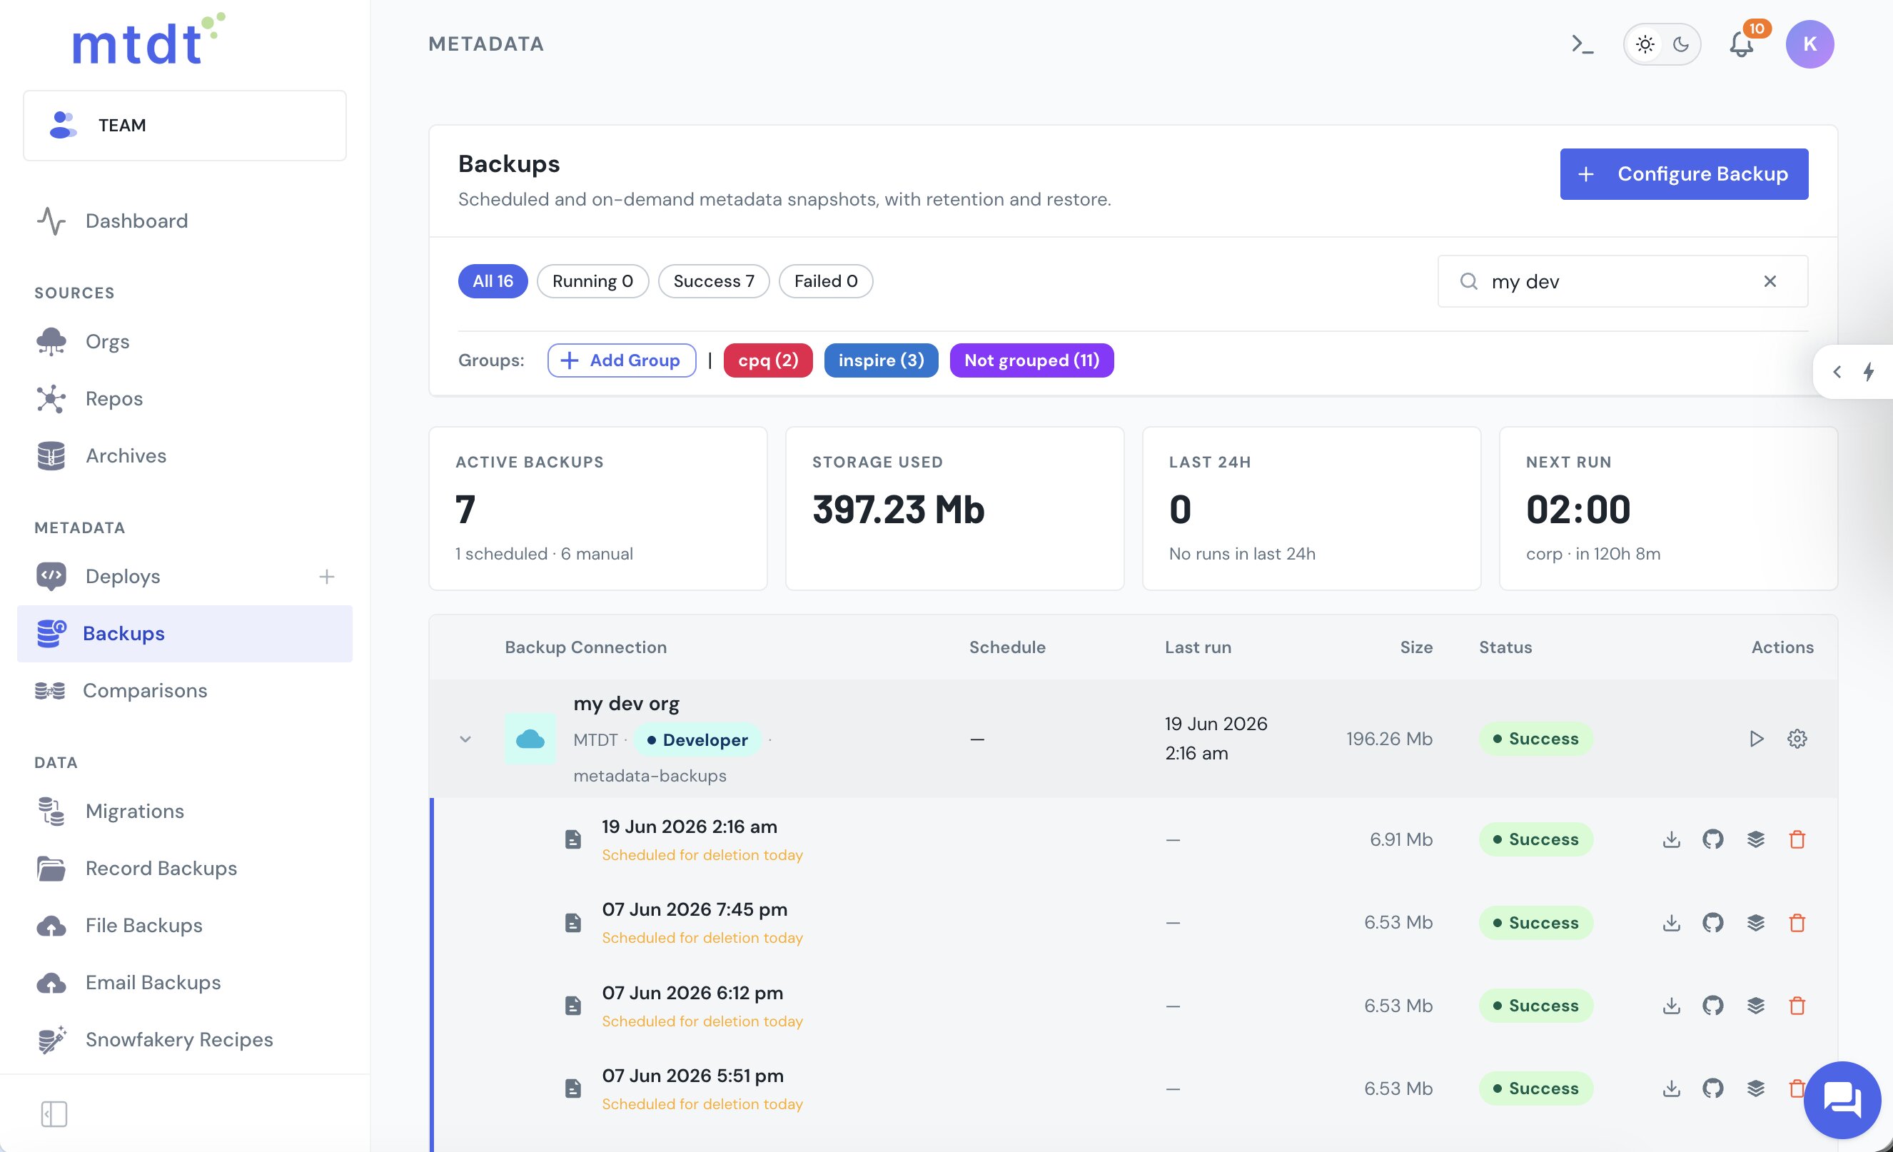
Task: Click file icon of 19 Jun 2:16 am backup
Action: [x=572, y=839]
